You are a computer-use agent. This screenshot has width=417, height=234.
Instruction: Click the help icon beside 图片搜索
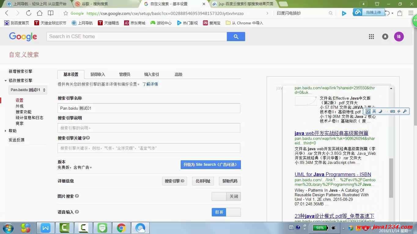coord(77,196)
